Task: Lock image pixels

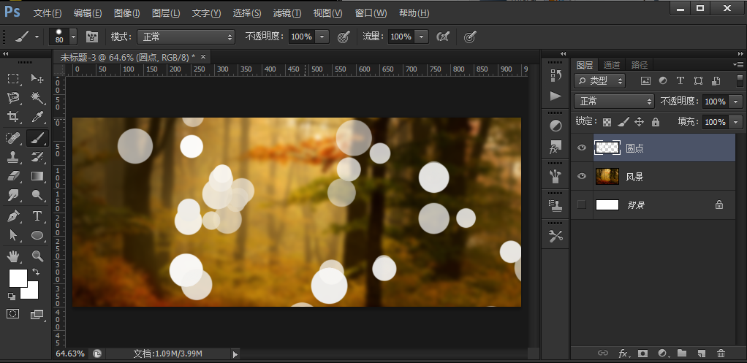Action: click(623, 122)
